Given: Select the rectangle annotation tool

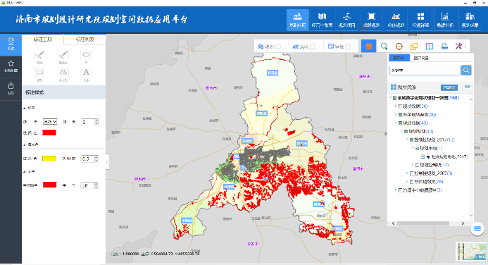Looking at the screenshot, I should tap(40, 73).
